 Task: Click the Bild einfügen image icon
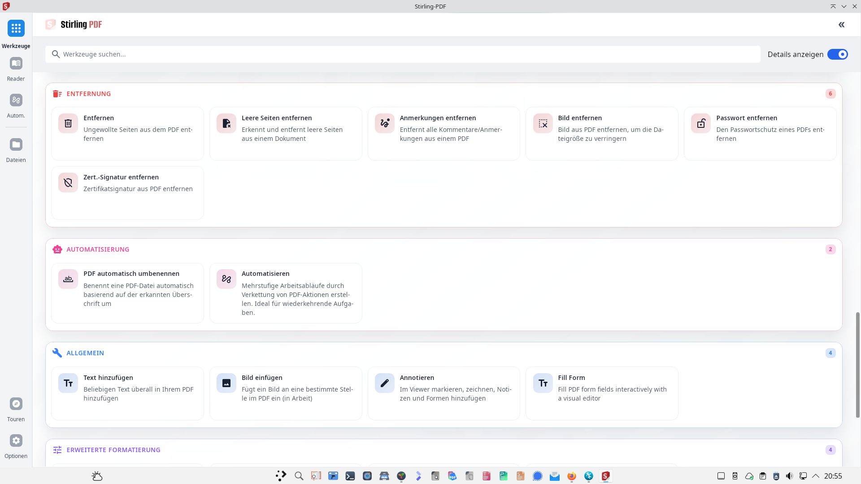(226, 383)
